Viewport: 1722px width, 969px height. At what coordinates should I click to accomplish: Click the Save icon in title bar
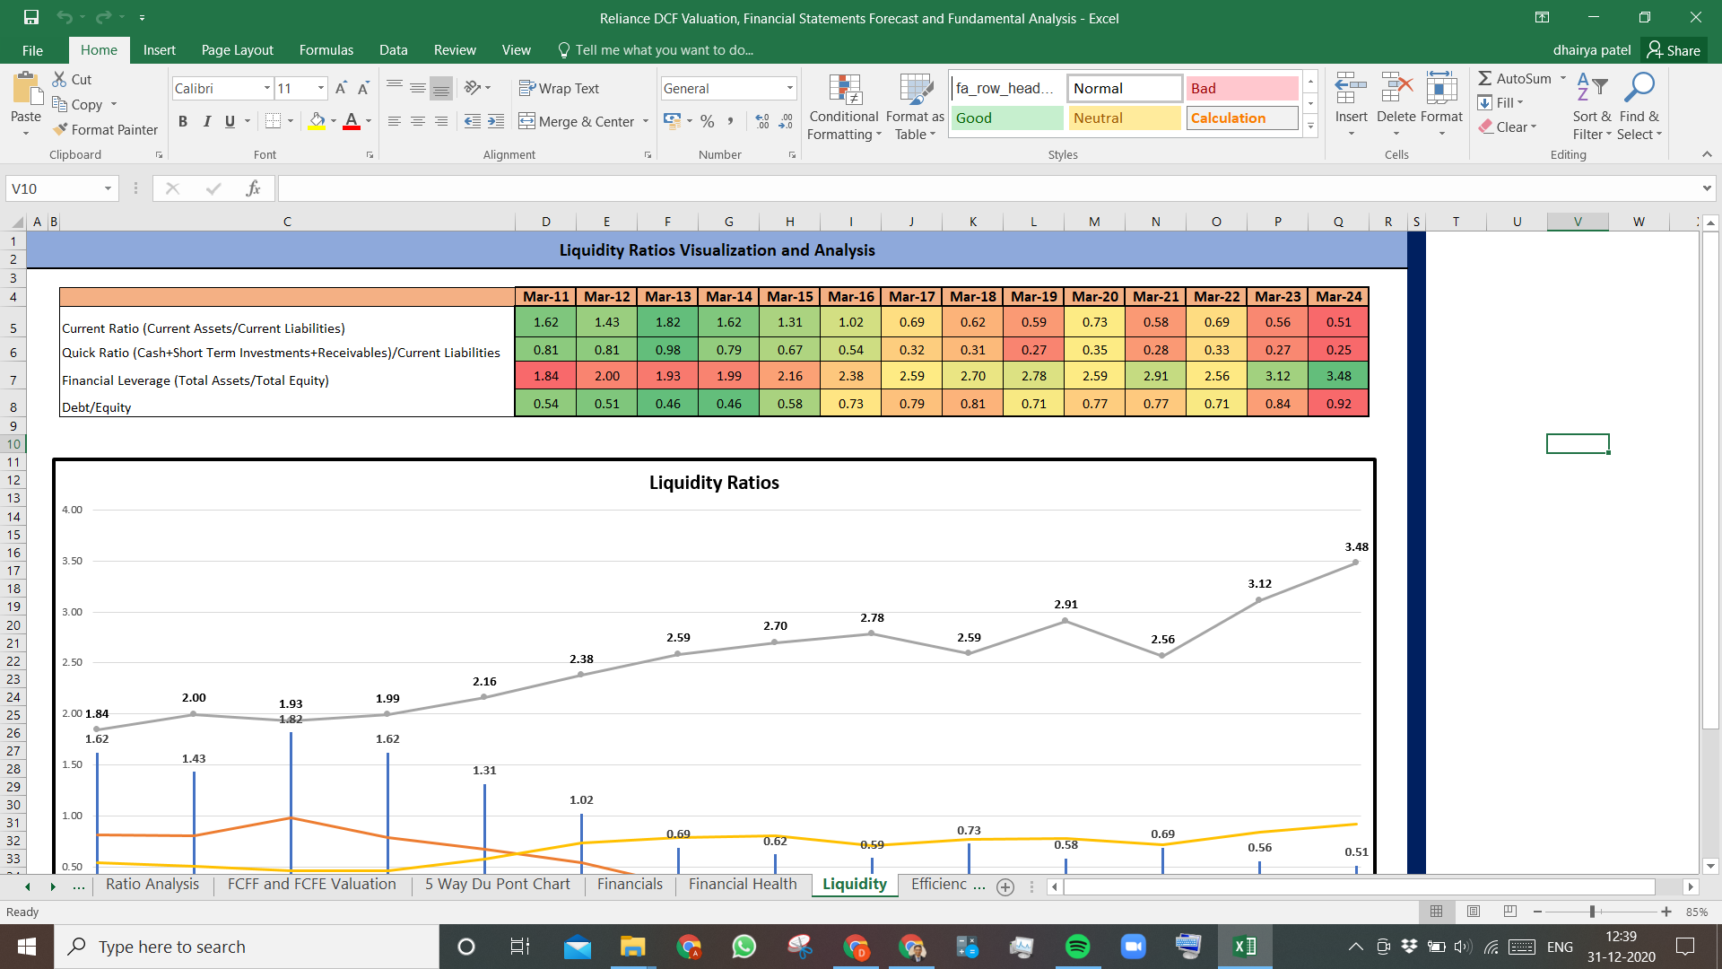click(31, 17)
